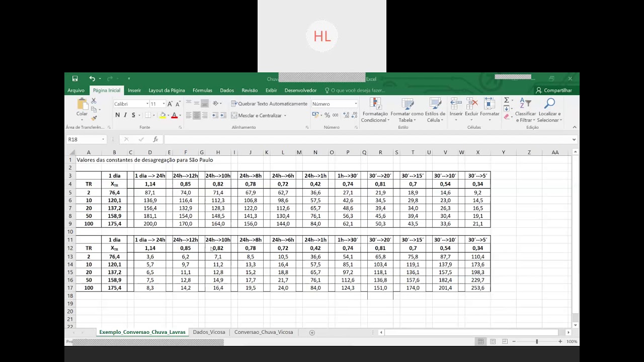The width and height of the screenshot is (644, 362).
Task: Switch to the Fórmulas tab
Action: tap(202, 90)
